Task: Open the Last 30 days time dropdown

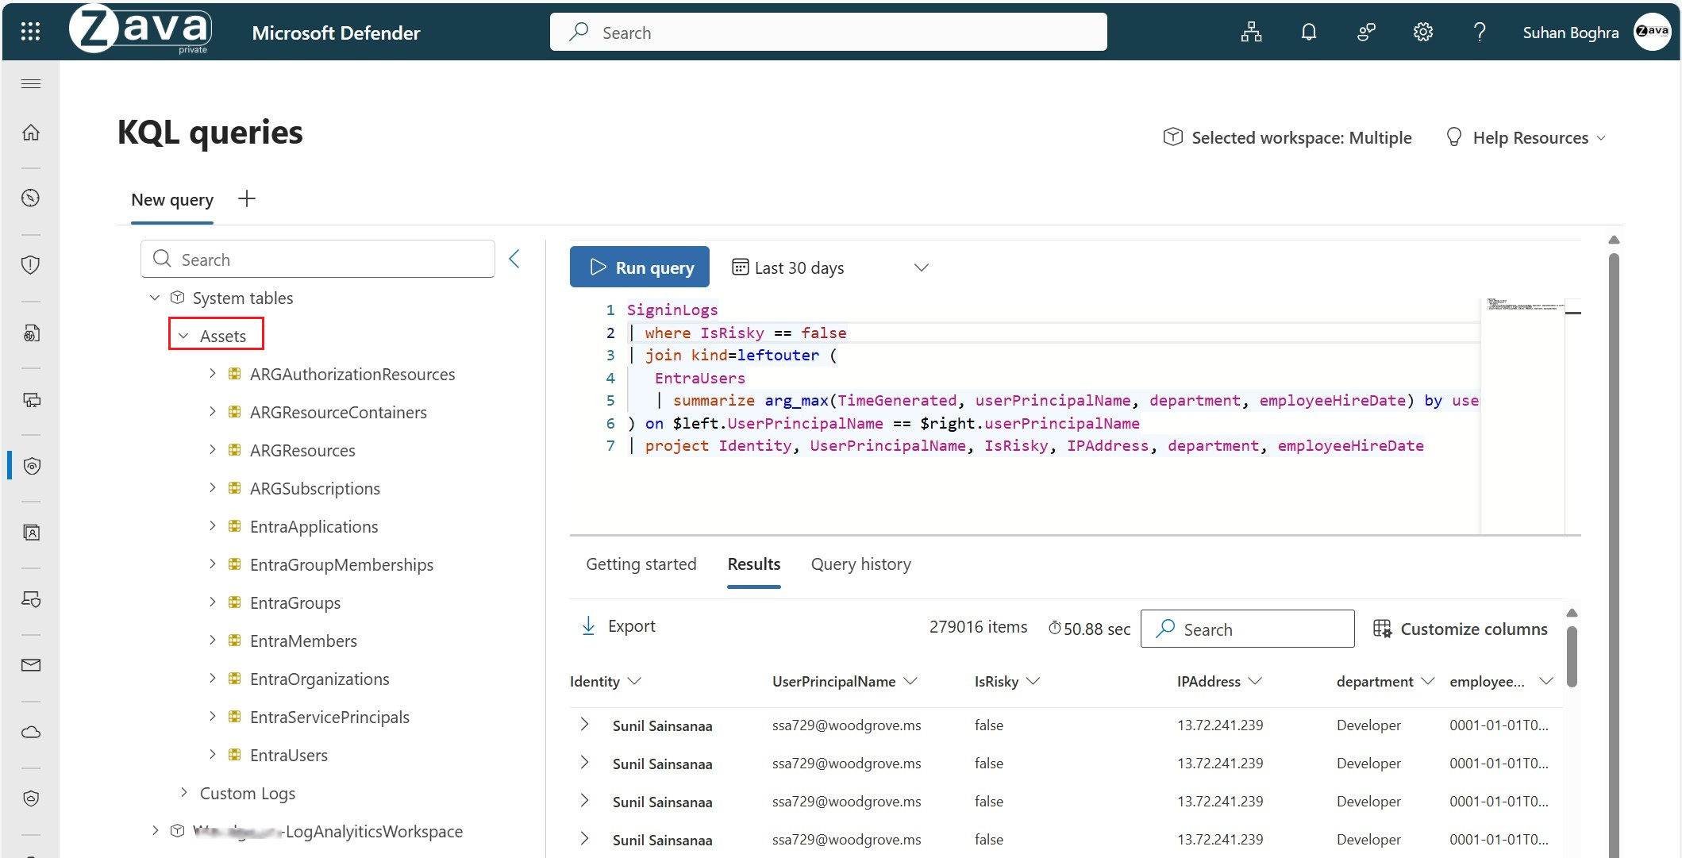Action: point(829,268)
